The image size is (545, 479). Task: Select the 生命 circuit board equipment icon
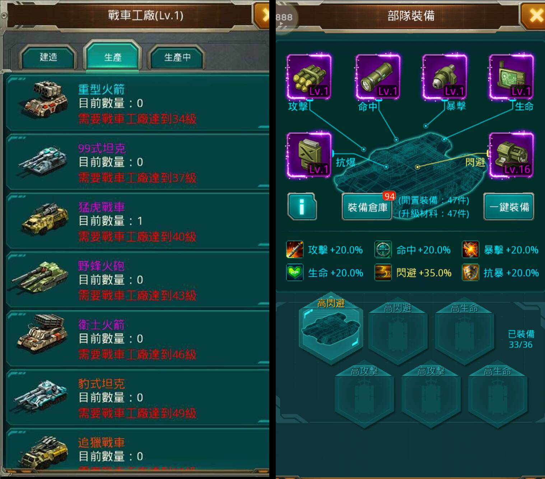tap(511, 76)
